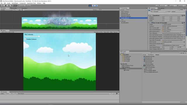This screenshot has height=105, width=187.
Task: Click the cloud services icon
Action: 157,6
